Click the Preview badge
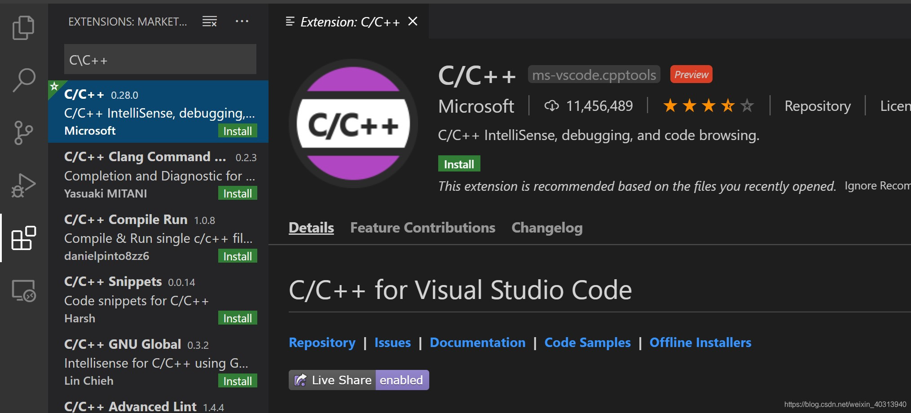 pyautogui.click(x=691, y=74)
